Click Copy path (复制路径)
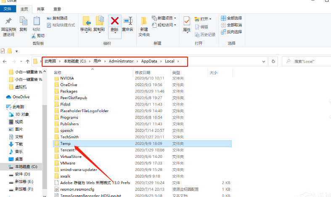The width and height of the screenshot is (331, 197). tap(57, 18)
